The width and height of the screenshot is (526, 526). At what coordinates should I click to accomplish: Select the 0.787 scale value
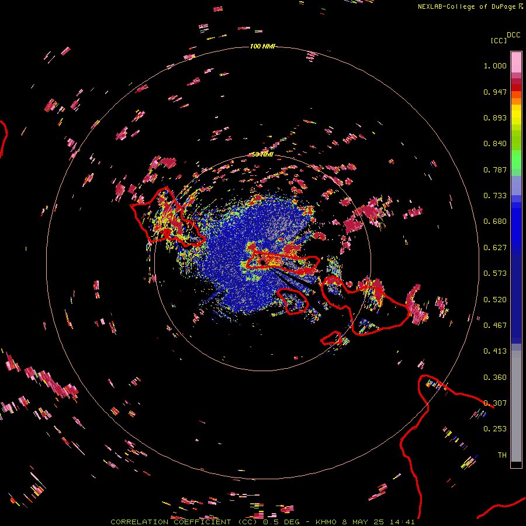click(495, 169)
